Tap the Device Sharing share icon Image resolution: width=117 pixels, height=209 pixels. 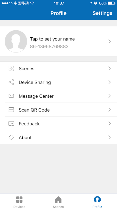click(x=11, y=82)
